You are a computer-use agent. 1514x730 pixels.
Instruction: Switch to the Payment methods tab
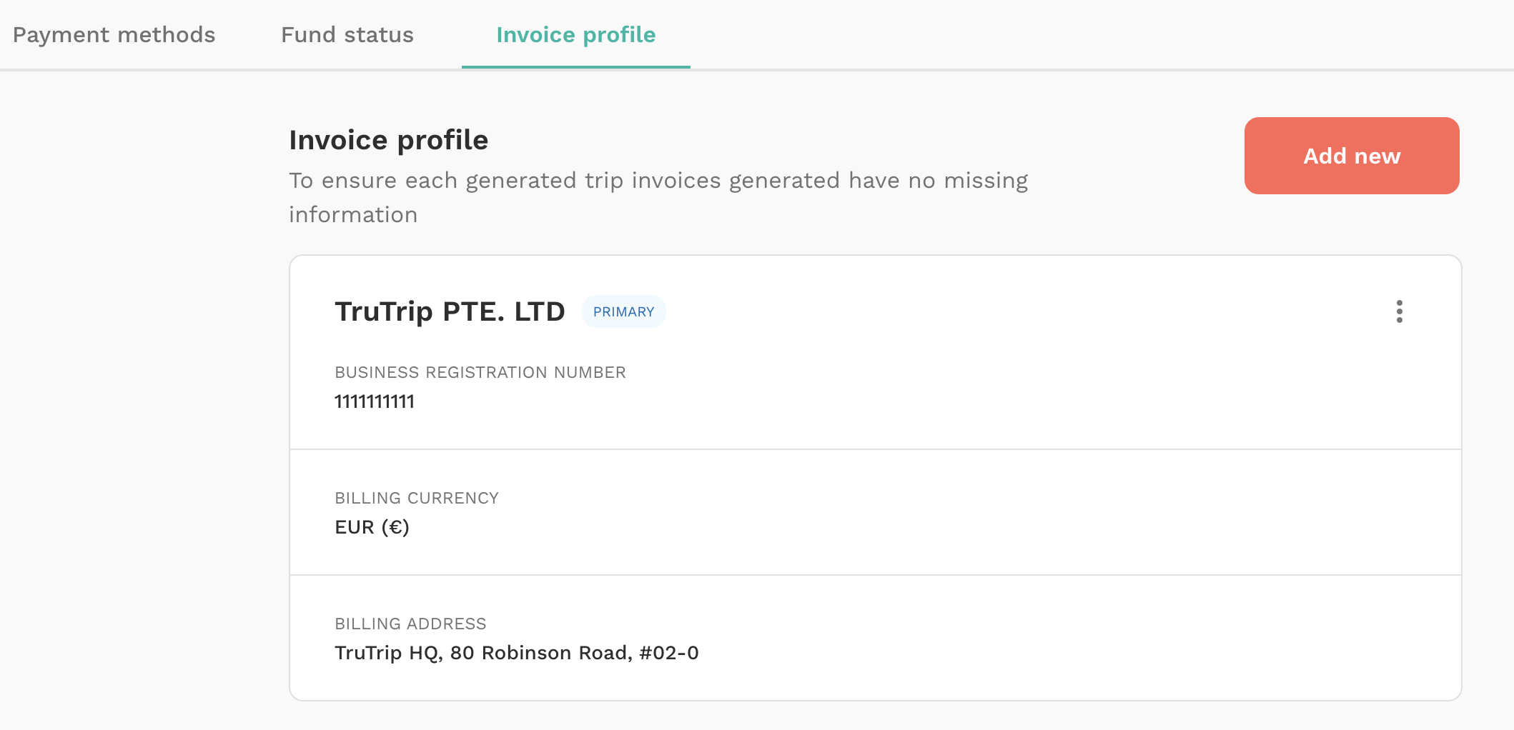[114, 35]
